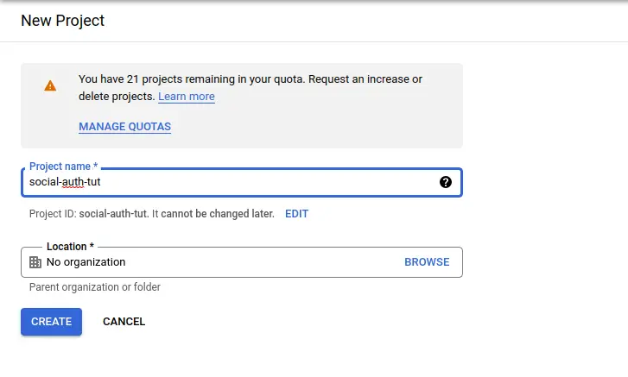Click the bold social-auth-tut project ID text
Screen dimensions: 628x377
point(117,214)
